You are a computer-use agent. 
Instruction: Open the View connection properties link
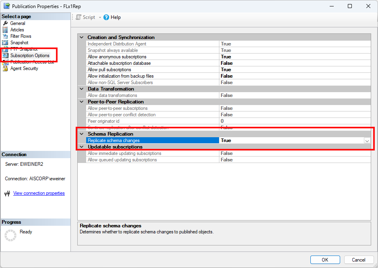[39, 193]
